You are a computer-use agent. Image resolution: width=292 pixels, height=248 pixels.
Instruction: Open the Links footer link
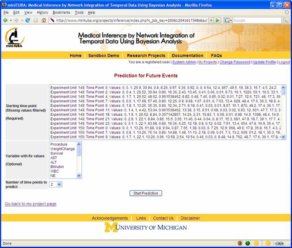141,218
